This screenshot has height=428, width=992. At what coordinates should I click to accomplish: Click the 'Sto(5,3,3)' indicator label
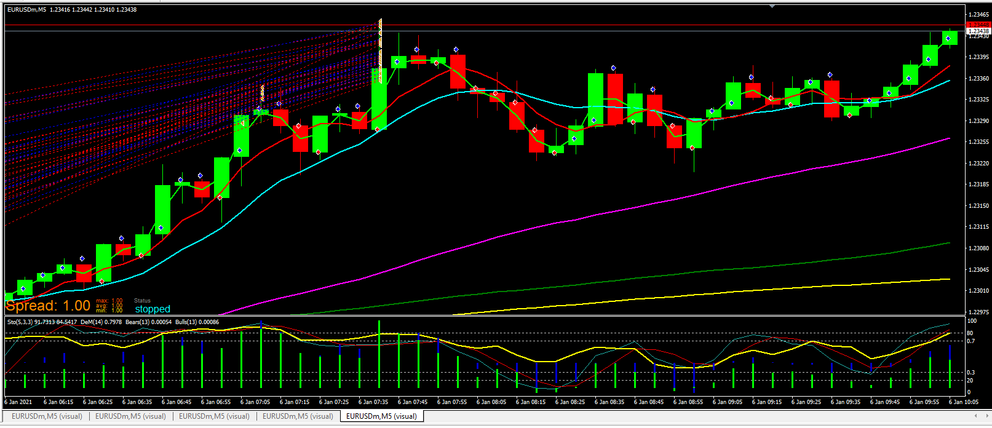(20, 322)
